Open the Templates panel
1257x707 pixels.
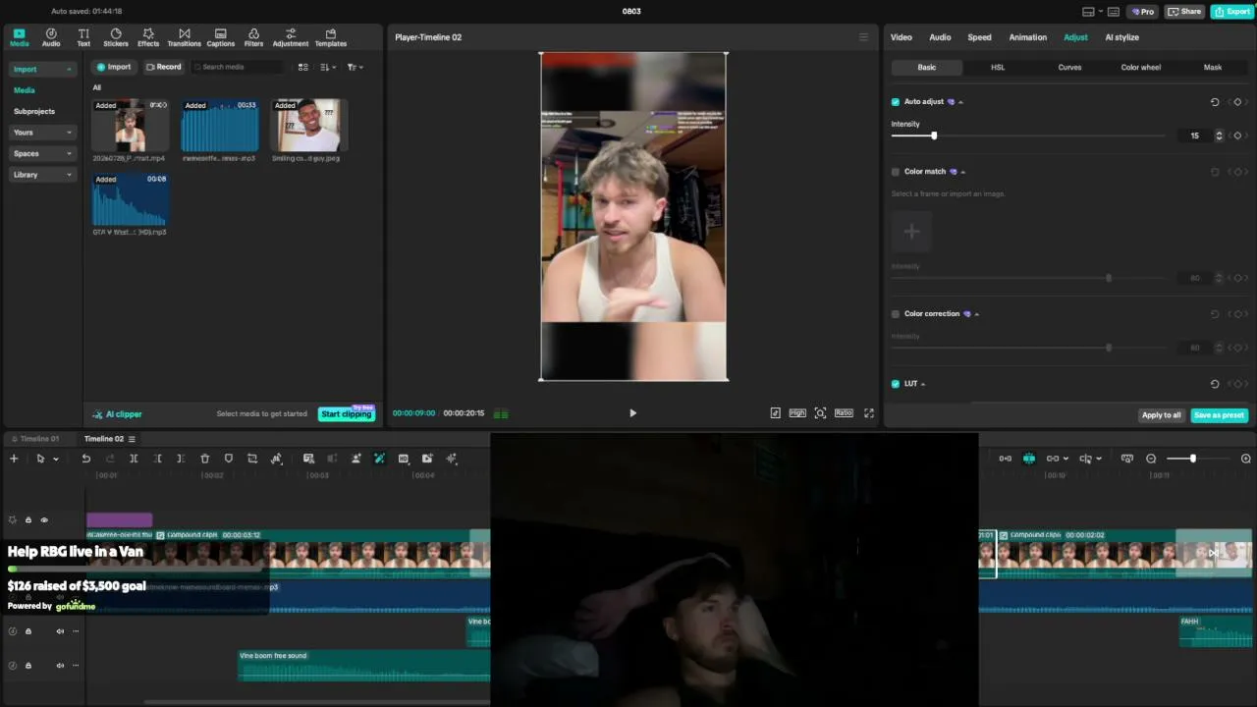coord(330,37)
